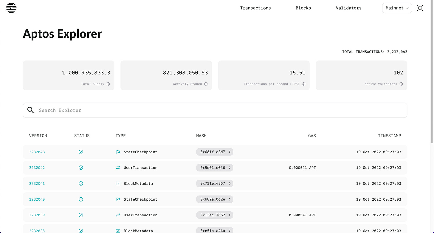Open transaction version 2232043
This screenshot has width=434, height=233.
[37, 152]
